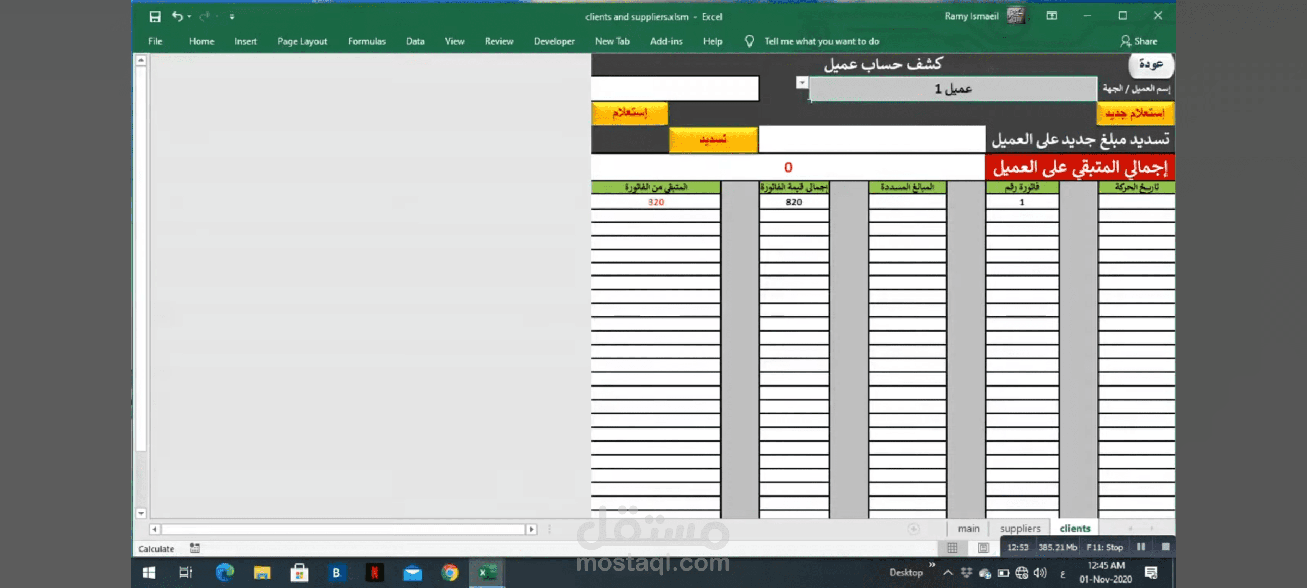Select the Formulas tab
1307x588 pixels.
(x=367, y=41)
